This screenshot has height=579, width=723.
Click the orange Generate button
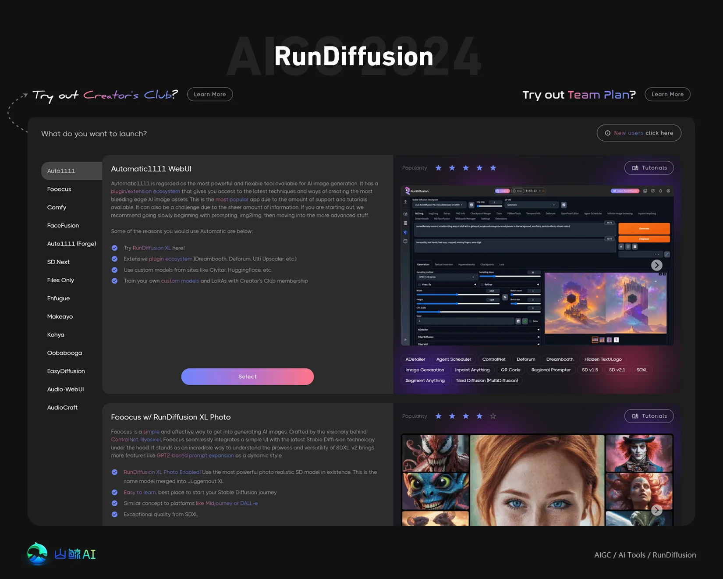644,228
